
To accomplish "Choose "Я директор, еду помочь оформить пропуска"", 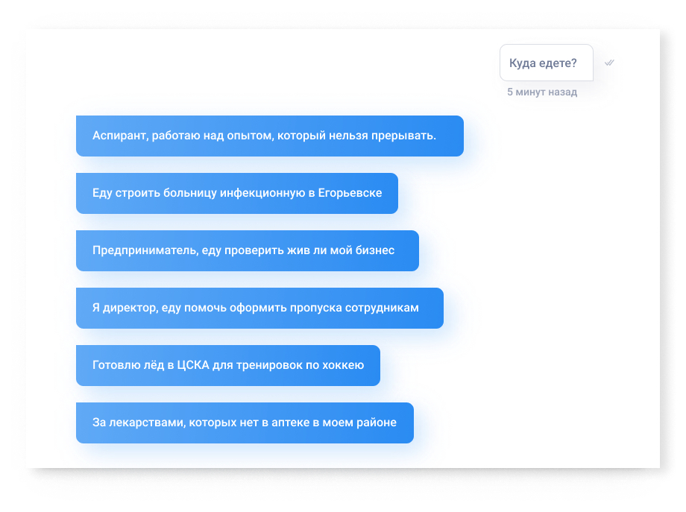I will (259, 308).
